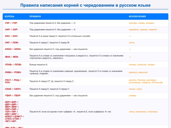
Task: Click the exceptions 'равнина, равнинка'
Action: click(138, 72)
